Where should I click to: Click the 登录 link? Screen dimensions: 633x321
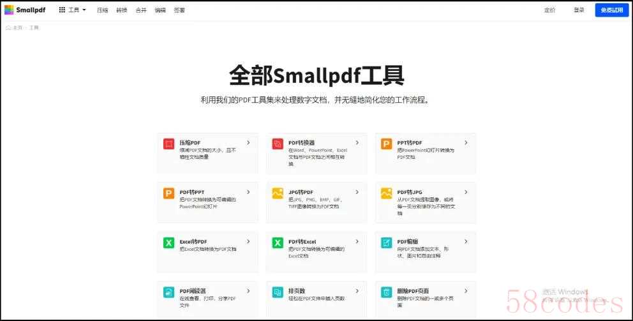click(579, 10)
